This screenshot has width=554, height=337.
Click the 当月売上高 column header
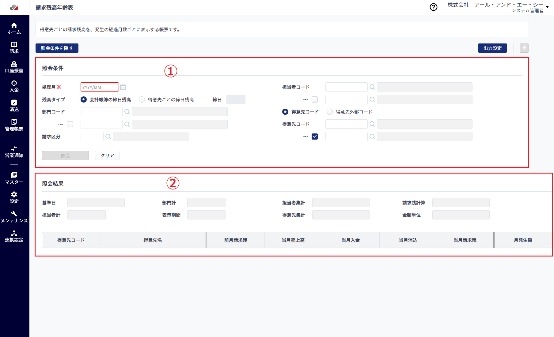coord(293,240)
